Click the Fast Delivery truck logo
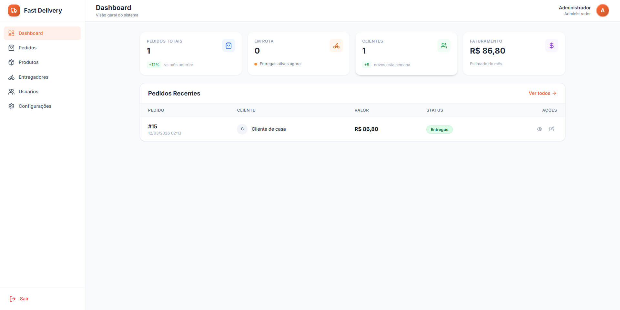The image size is (620, 310). (x=14, y=11)
